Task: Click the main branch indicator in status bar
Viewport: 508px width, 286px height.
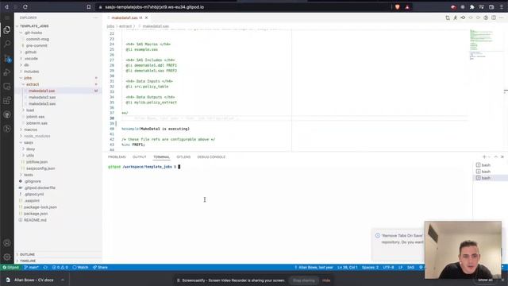Action: pos(32,268)
